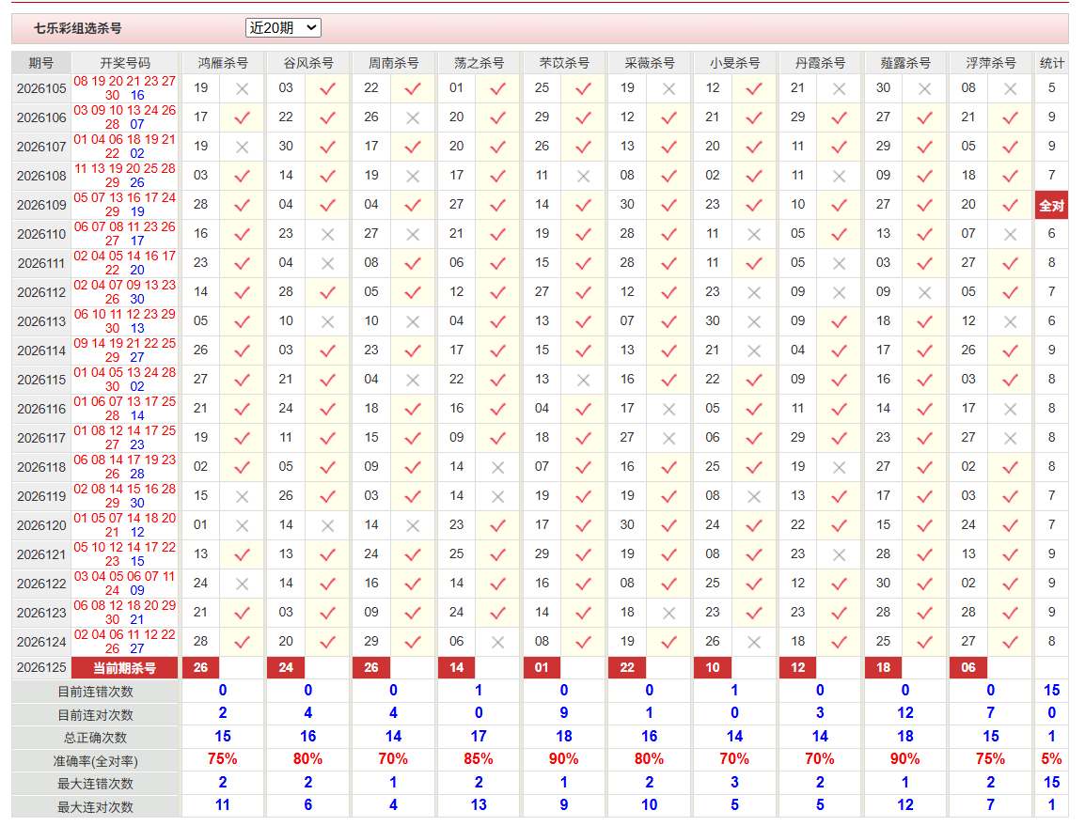The image size is (1085, 826).
Task: Click the cross mark for 采薇杀号 in row 2026116
Action: (669, 409)
